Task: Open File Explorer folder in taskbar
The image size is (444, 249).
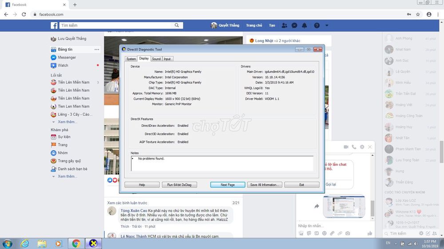Action: coord(42,243)
